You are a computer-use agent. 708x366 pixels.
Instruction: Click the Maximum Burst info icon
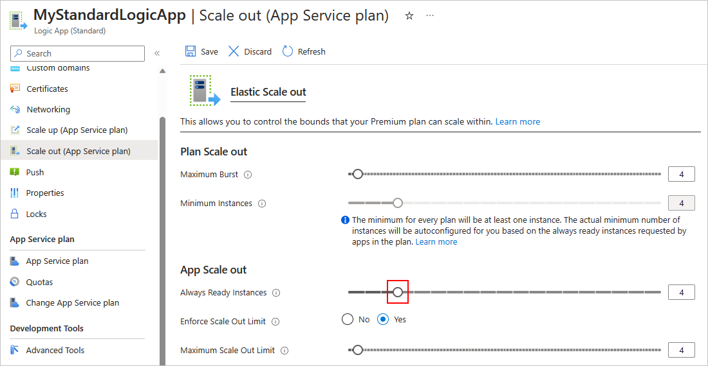tap(248, 175)
